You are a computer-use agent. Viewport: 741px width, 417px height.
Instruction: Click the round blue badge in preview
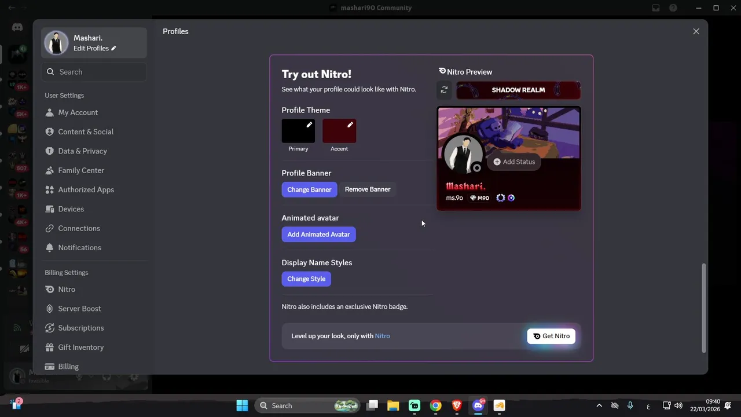(x=511, y=198)
